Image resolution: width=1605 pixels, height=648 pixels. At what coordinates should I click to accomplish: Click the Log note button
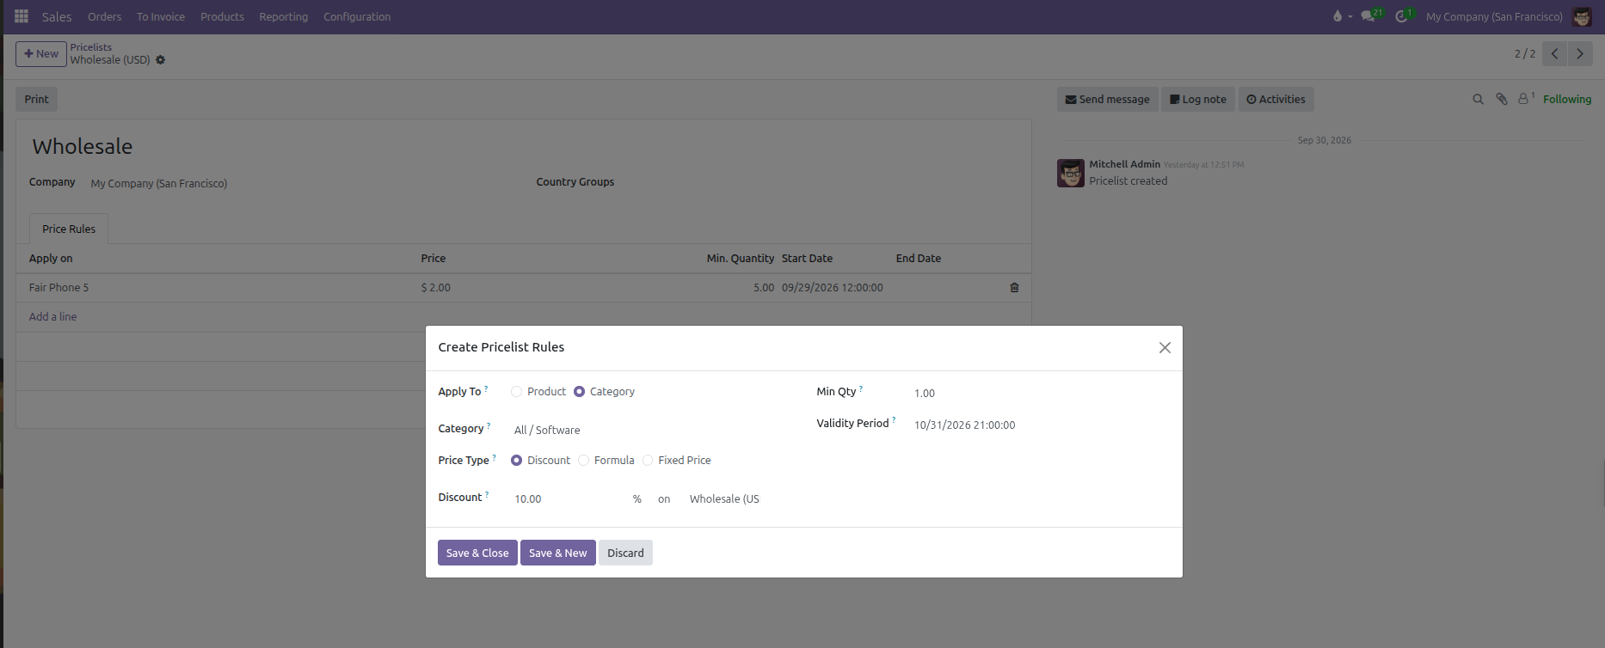1198,100
